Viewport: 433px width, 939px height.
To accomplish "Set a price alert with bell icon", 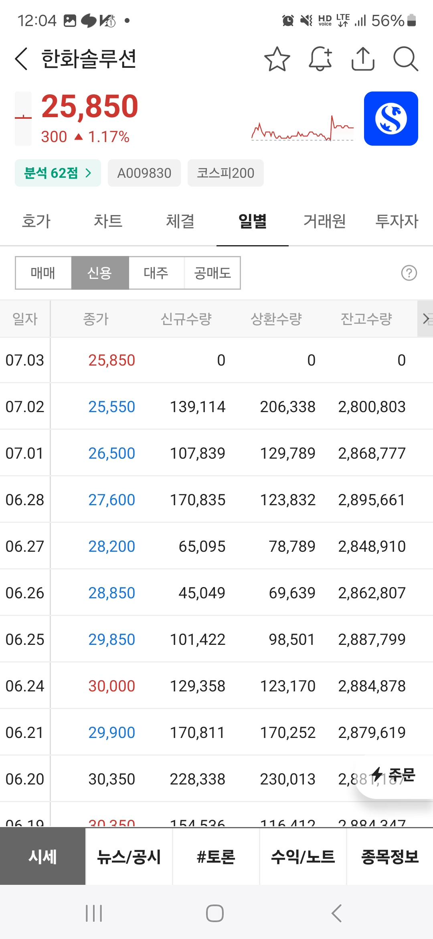I will (320, 59).
